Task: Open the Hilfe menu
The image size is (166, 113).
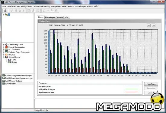Action: point(96,6)
